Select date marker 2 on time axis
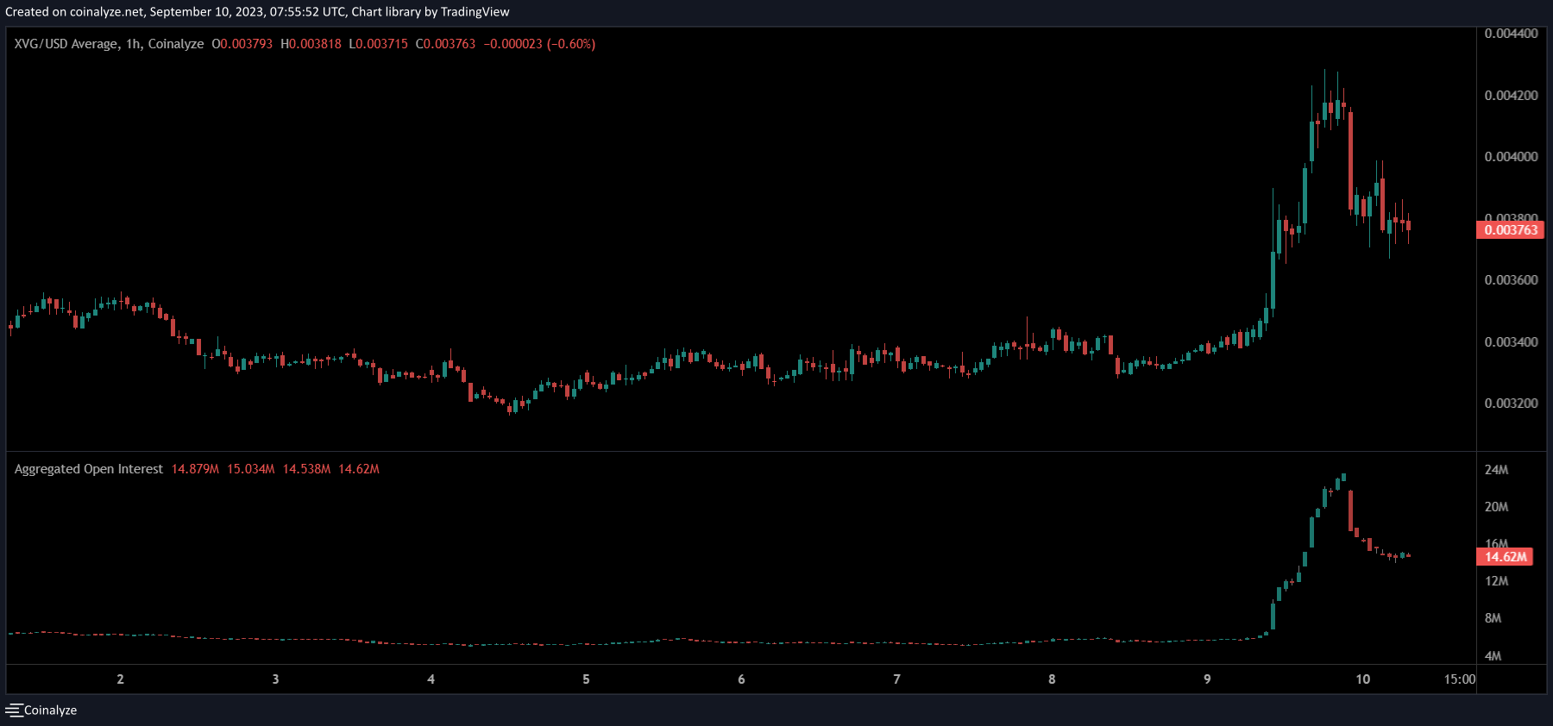This screenshot has height=726, width=1553. 121,679
